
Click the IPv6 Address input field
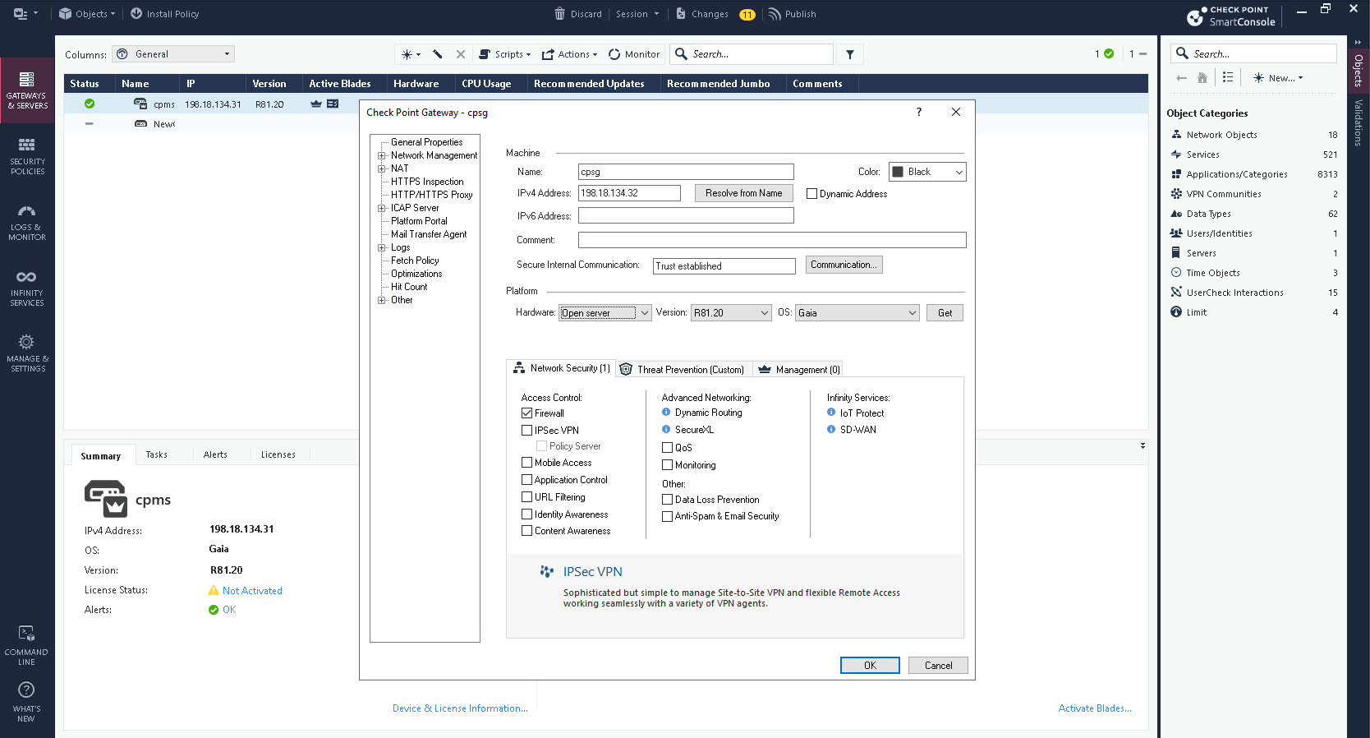point(686,215)
